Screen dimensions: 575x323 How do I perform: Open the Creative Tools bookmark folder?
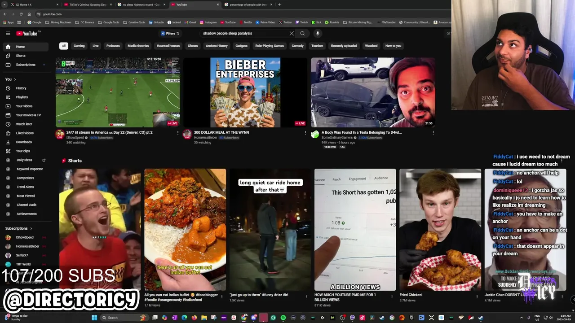tap(134, 22)
